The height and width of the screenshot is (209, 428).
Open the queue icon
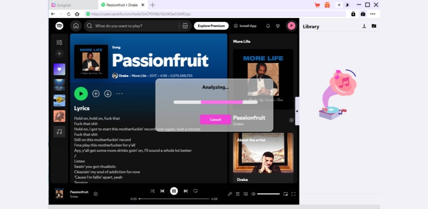238,194
